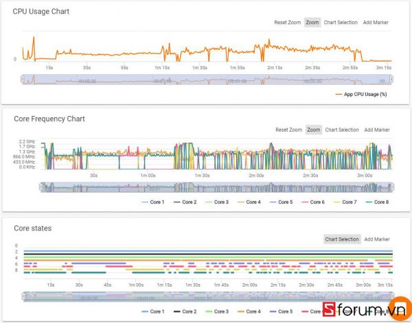Image resolution: width=412 pixels, height=323 pixels.
Task: Toggle Core 6 in Core Frequency legend
Action: 313,202
